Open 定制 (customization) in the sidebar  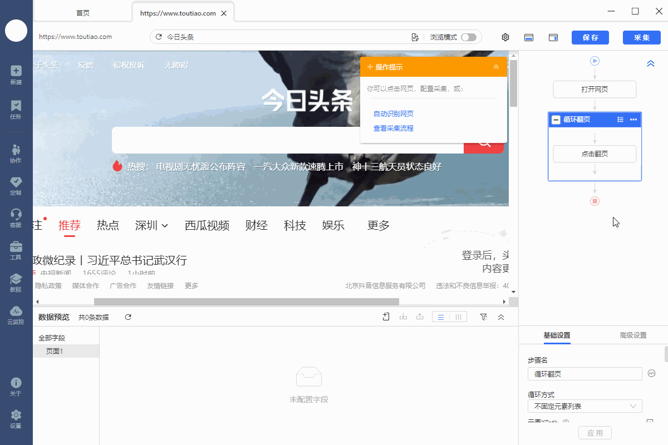(16, 186)
